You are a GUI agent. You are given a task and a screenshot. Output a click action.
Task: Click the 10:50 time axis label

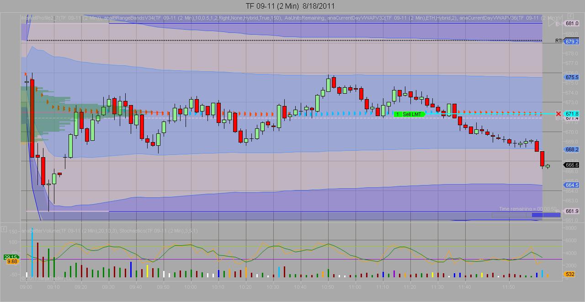coord(328,287)
